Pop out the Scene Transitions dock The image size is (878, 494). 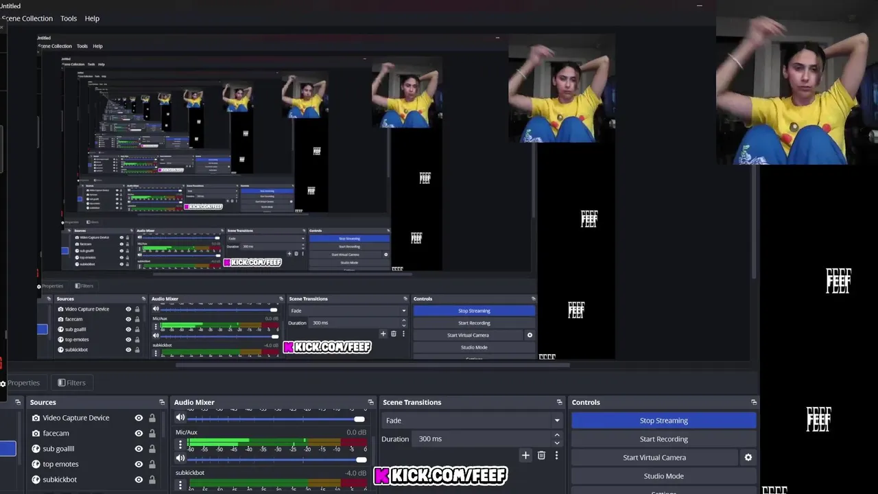coord(559,402)
